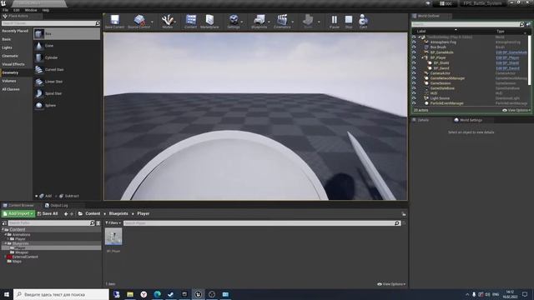Click the Modes toolbar icon

click(x=168, y=22)
